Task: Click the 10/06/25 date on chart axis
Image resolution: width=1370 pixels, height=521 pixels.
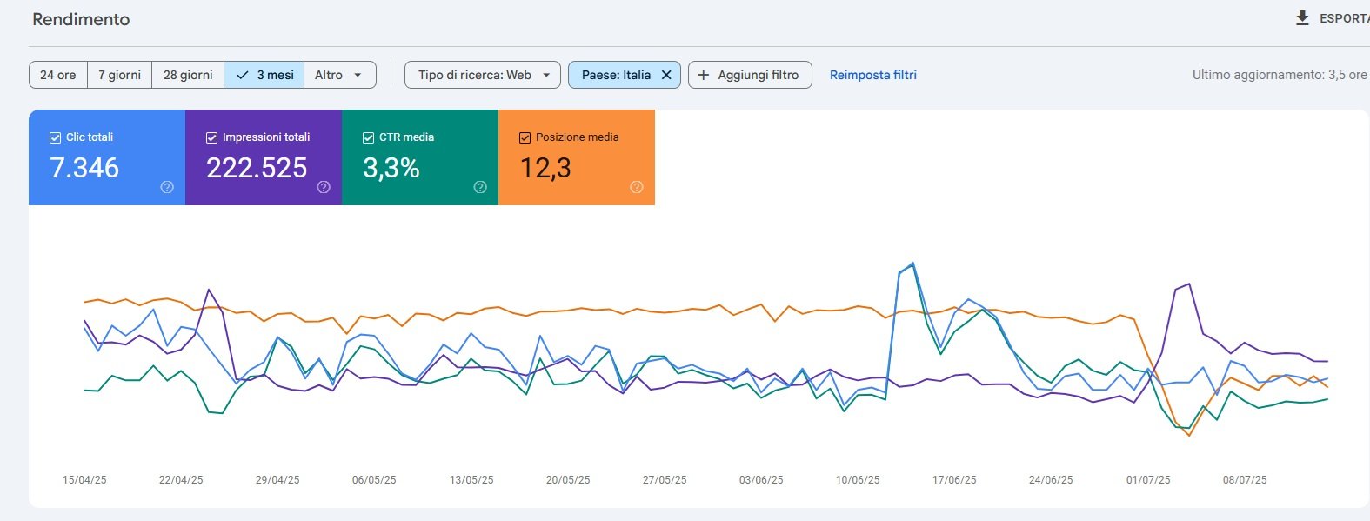Action: point(858,480)
